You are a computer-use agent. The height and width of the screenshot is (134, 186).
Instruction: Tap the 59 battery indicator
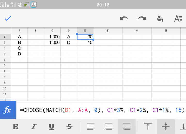tap(34, 5)
